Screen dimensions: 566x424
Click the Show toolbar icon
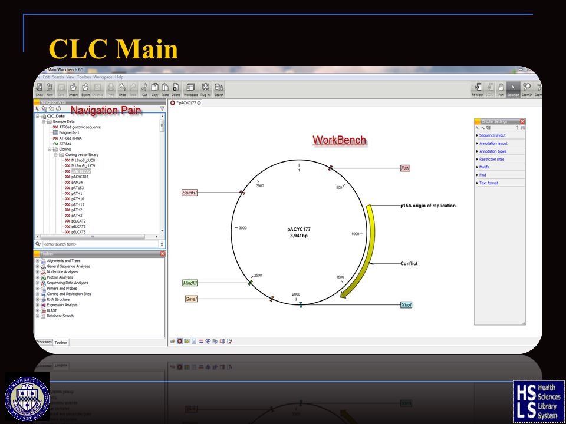pos(39,89)
